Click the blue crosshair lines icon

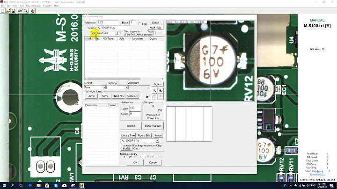point(161,97)
